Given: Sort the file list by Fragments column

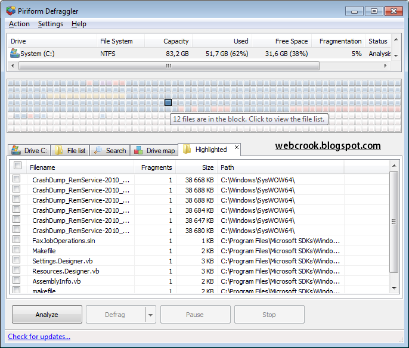Looking at the screenshot, I should point(155,167).
